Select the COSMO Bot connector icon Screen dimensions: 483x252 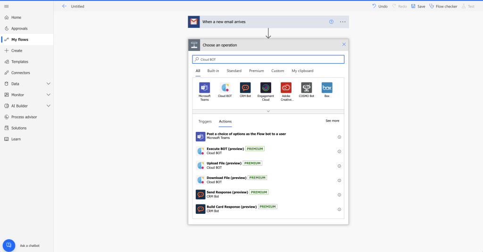tap(307, 88)
